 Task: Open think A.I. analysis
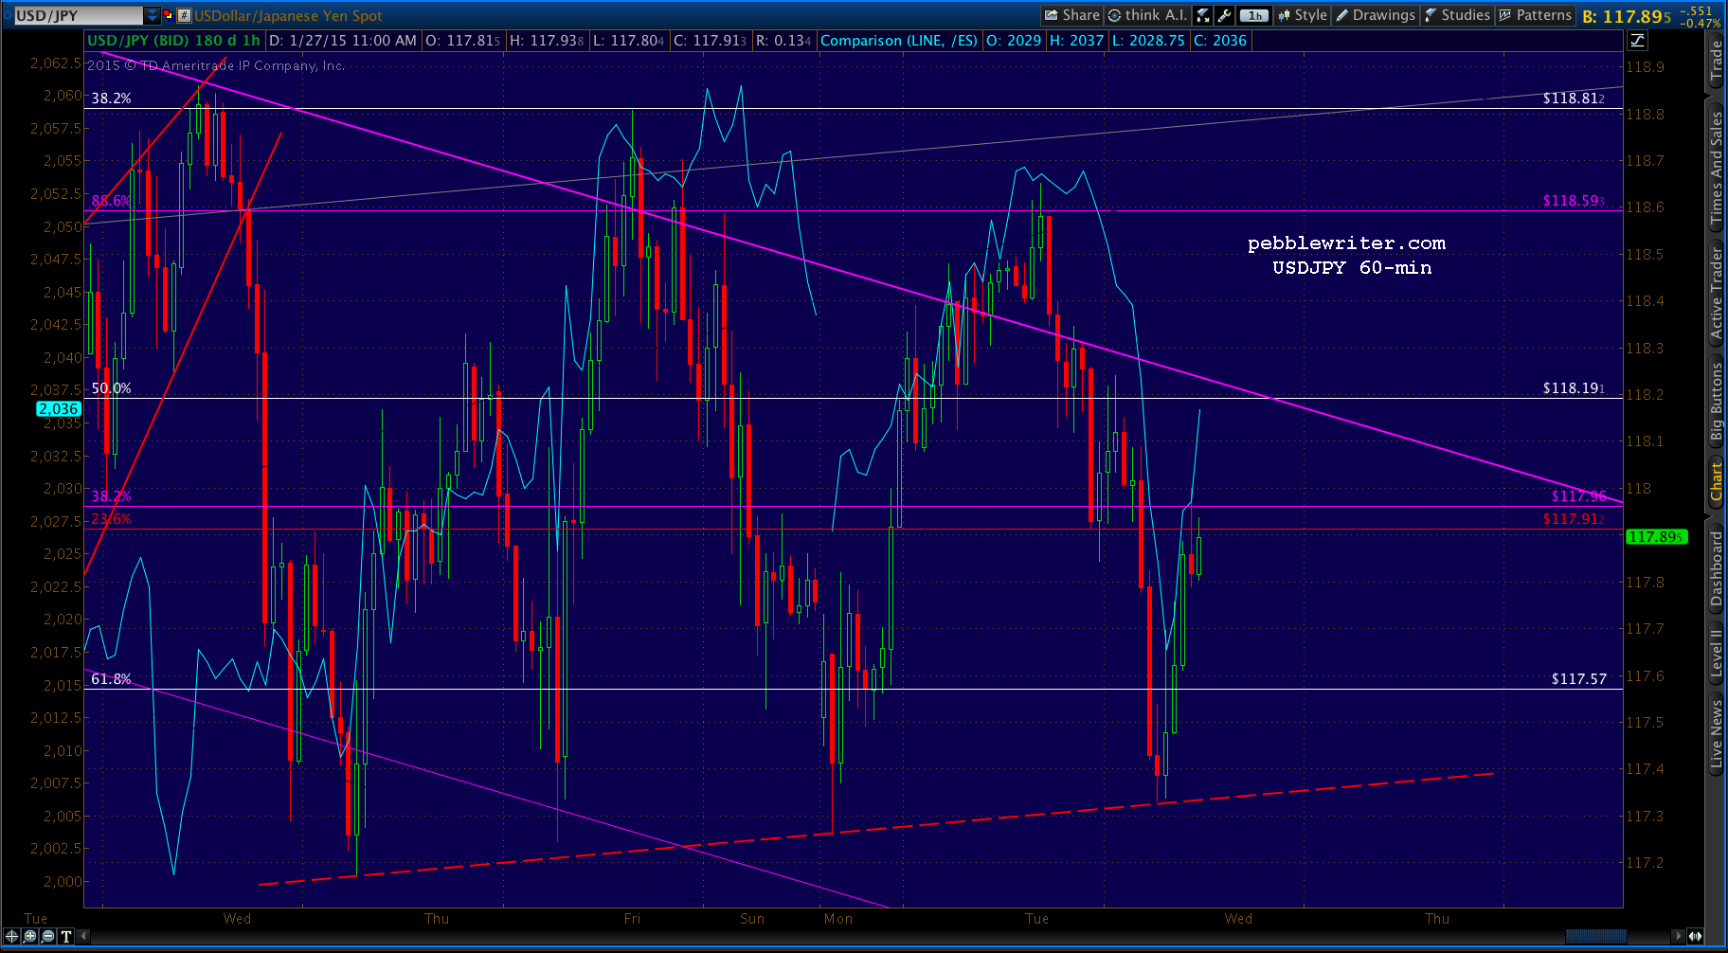tap(1147, 15)
